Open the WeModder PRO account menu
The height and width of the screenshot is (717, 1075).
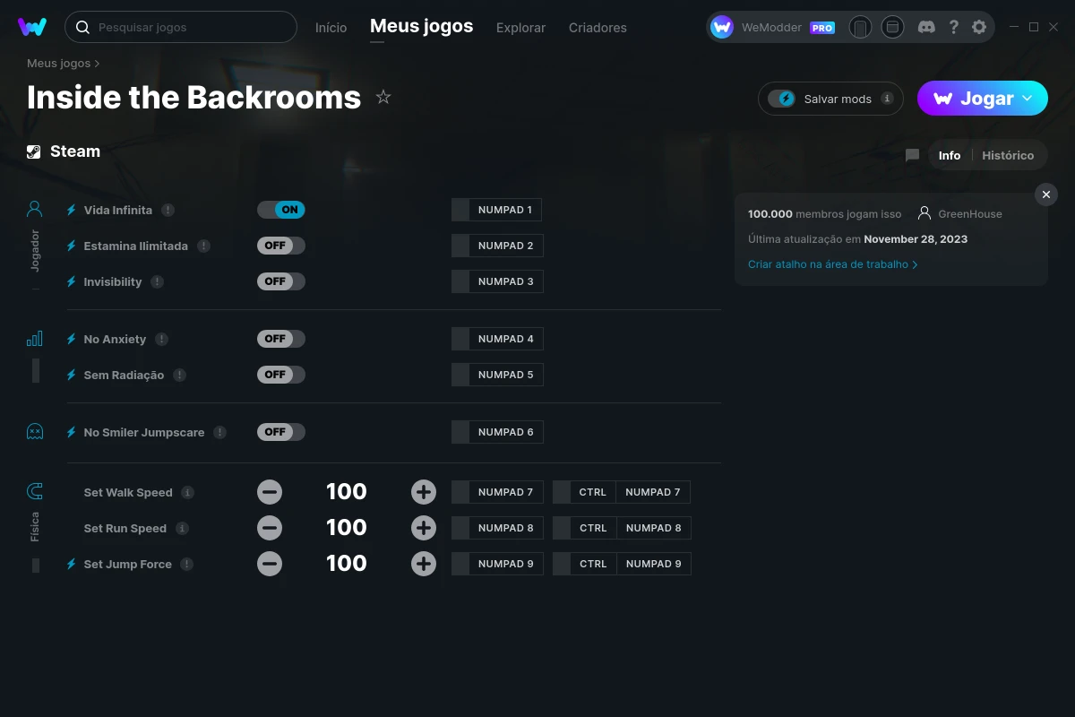(x=773, y=27)
